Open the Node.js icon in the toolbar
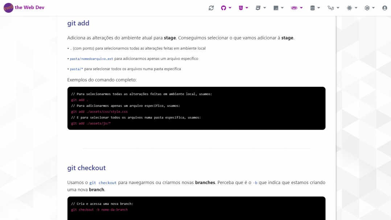Image resolution: width=391 pixels, height=220 pixels. 367,8
